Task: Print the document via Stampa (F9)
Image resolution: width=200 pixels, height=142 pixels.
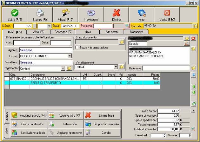Action: (x=40, y=15)
